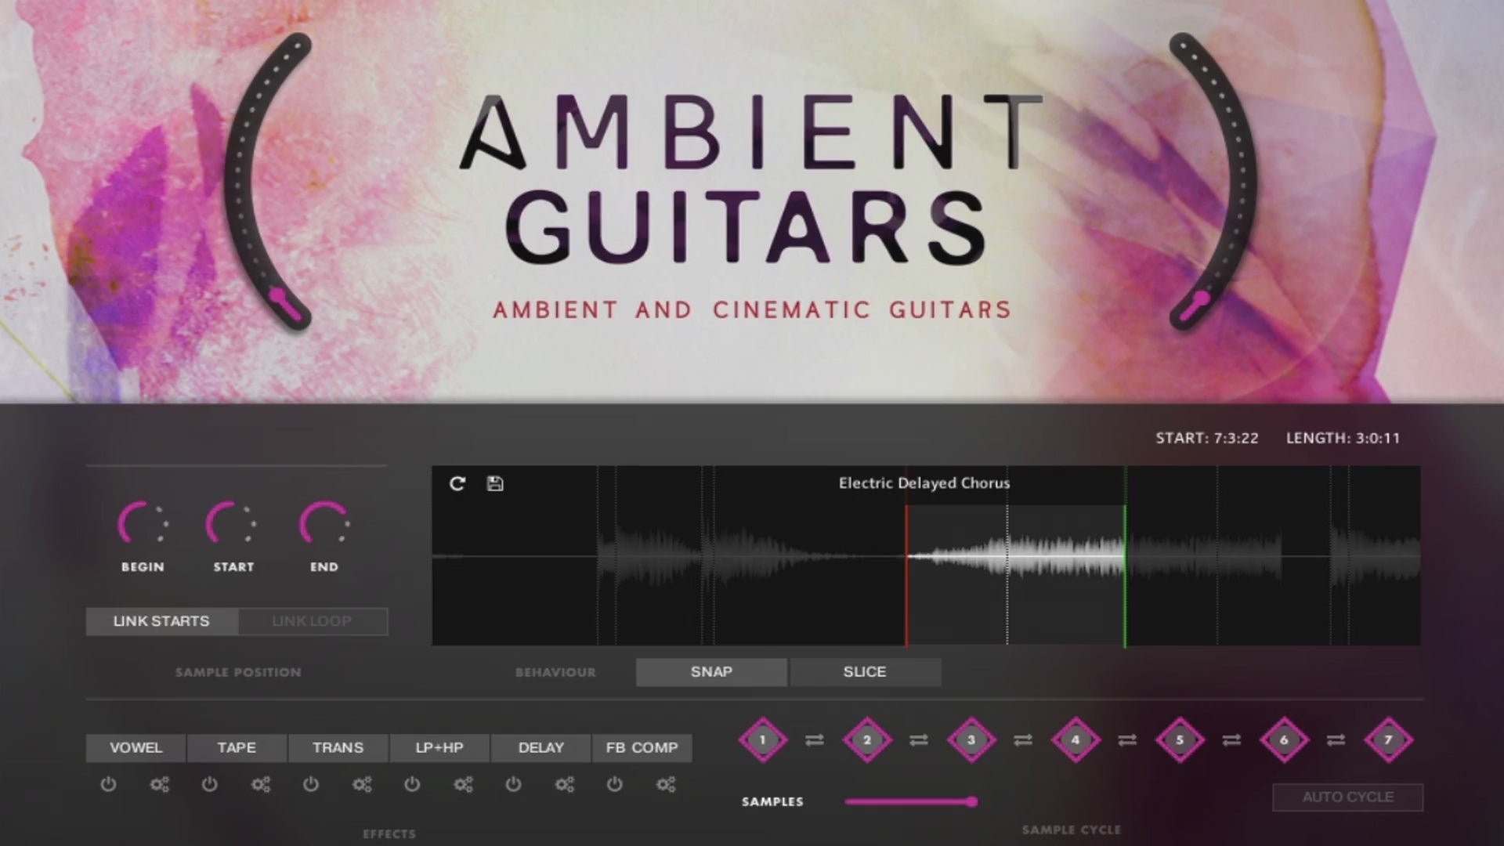Enable the LINK LOOP option
Viewport: 1504px width, 846px height.
point(312,621)
